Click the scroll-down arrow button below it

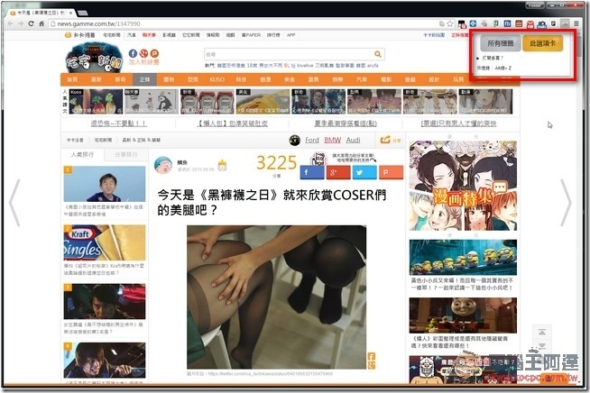[x=542, y=345]
